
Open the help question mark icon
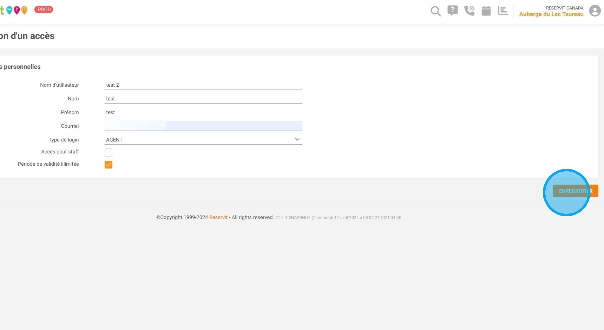(x=452, y=11)
